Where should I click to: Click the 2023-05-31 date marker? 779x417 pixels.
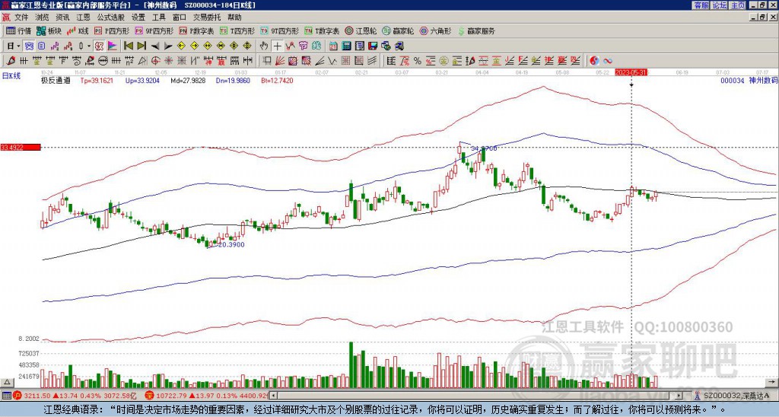pos(631,72)
